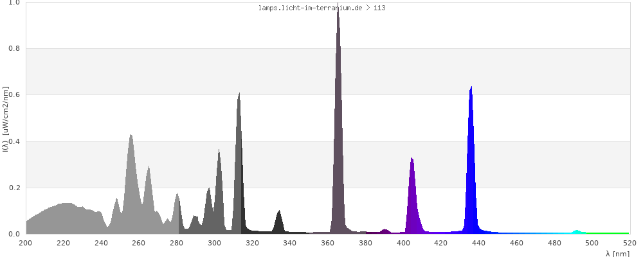Click the small cyan bump near 492 nm

pyautogui.click(x=577, y=231)
